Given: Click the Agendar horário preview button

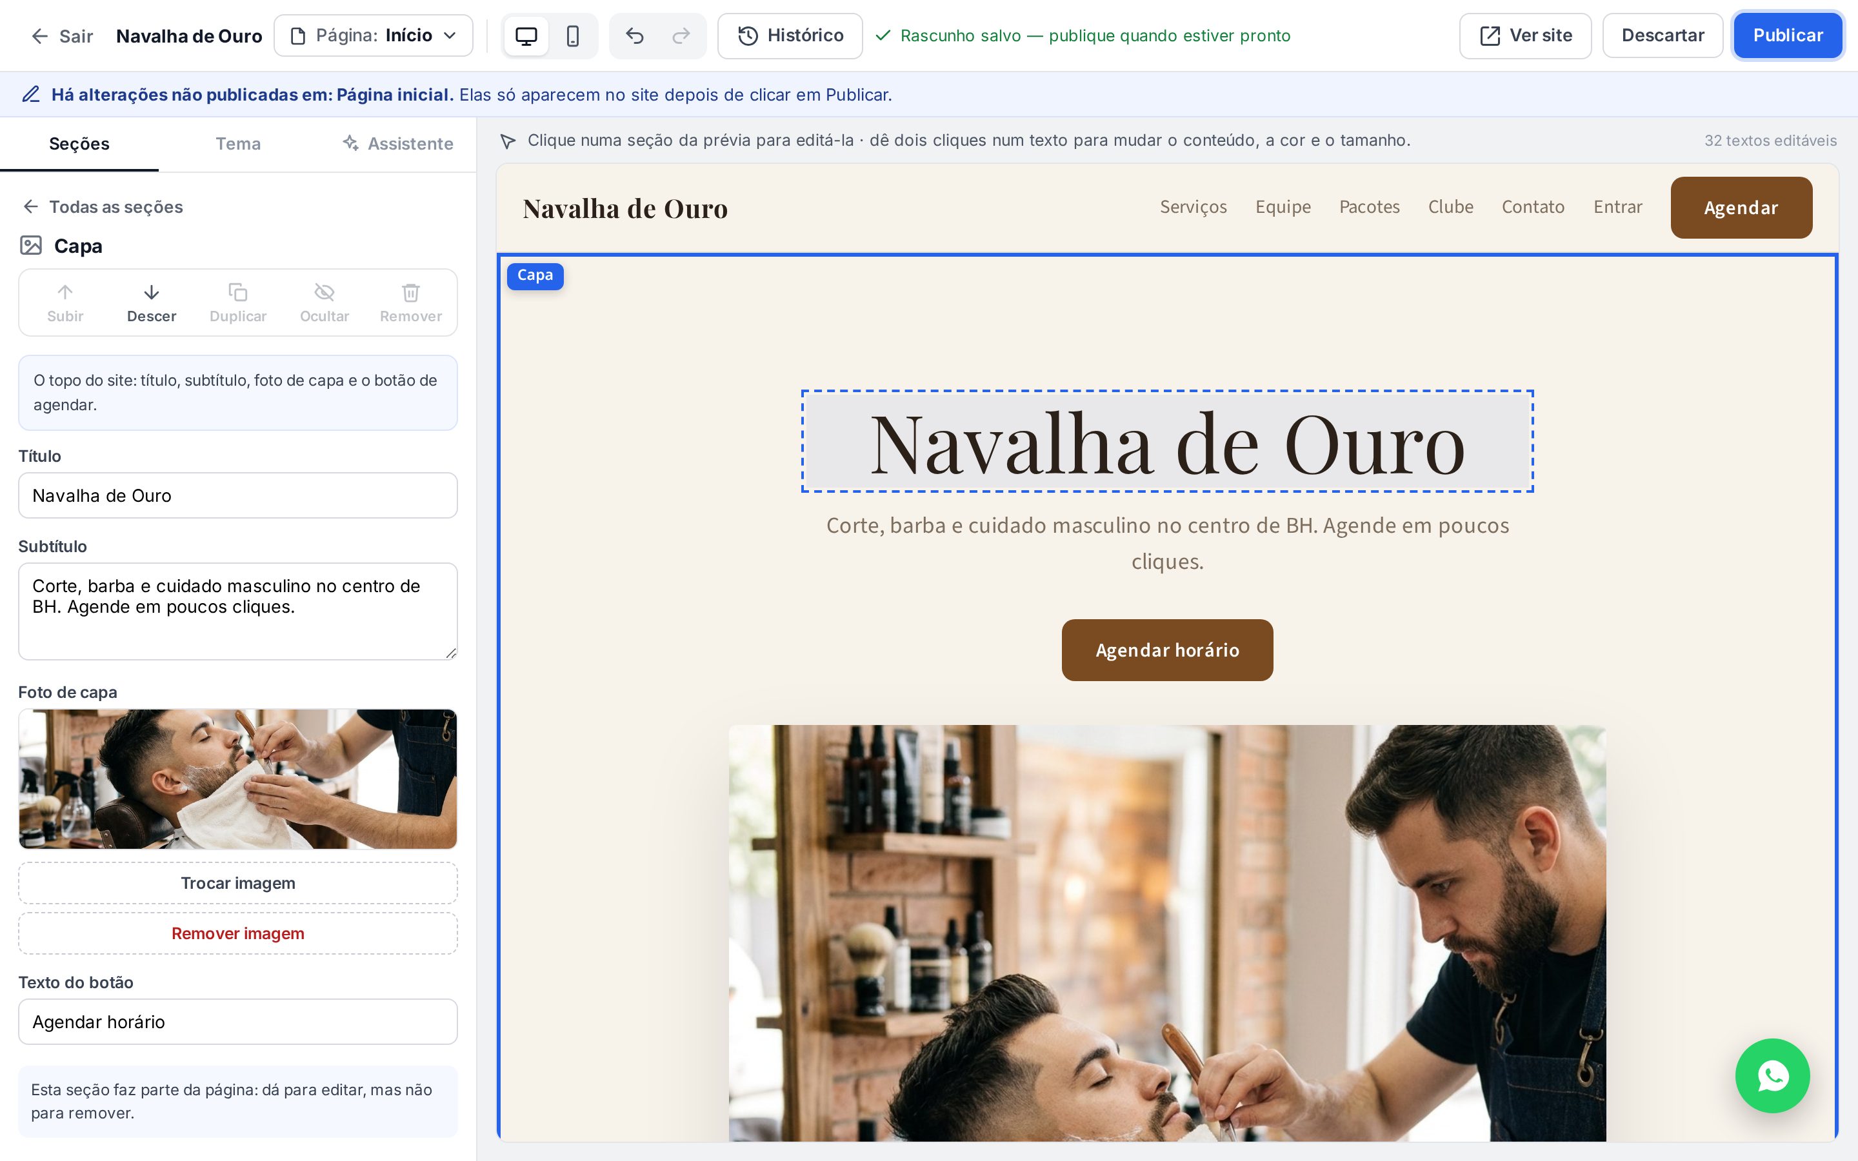Looking at the screenshot, I should 1167,650.
